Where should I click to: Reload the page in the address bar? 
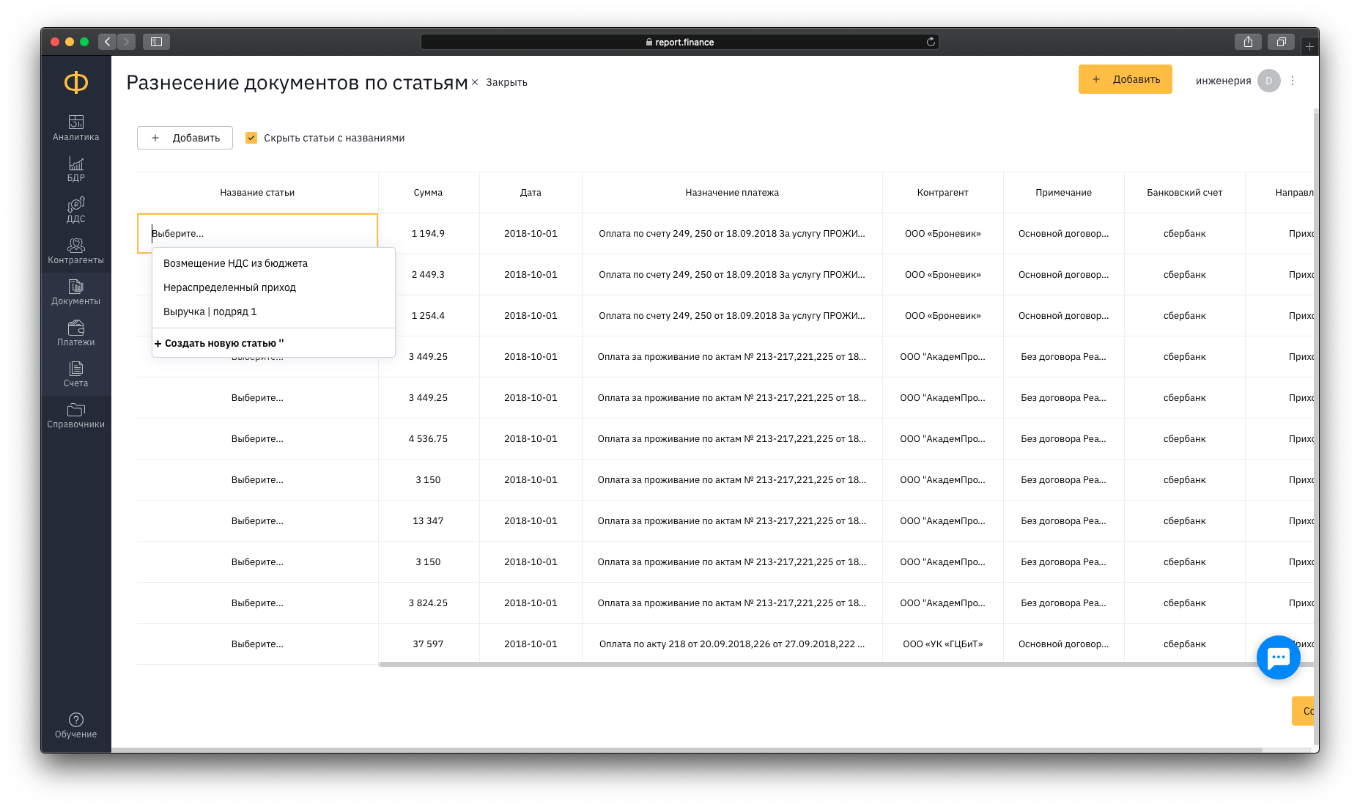click(x=931, y=42)
